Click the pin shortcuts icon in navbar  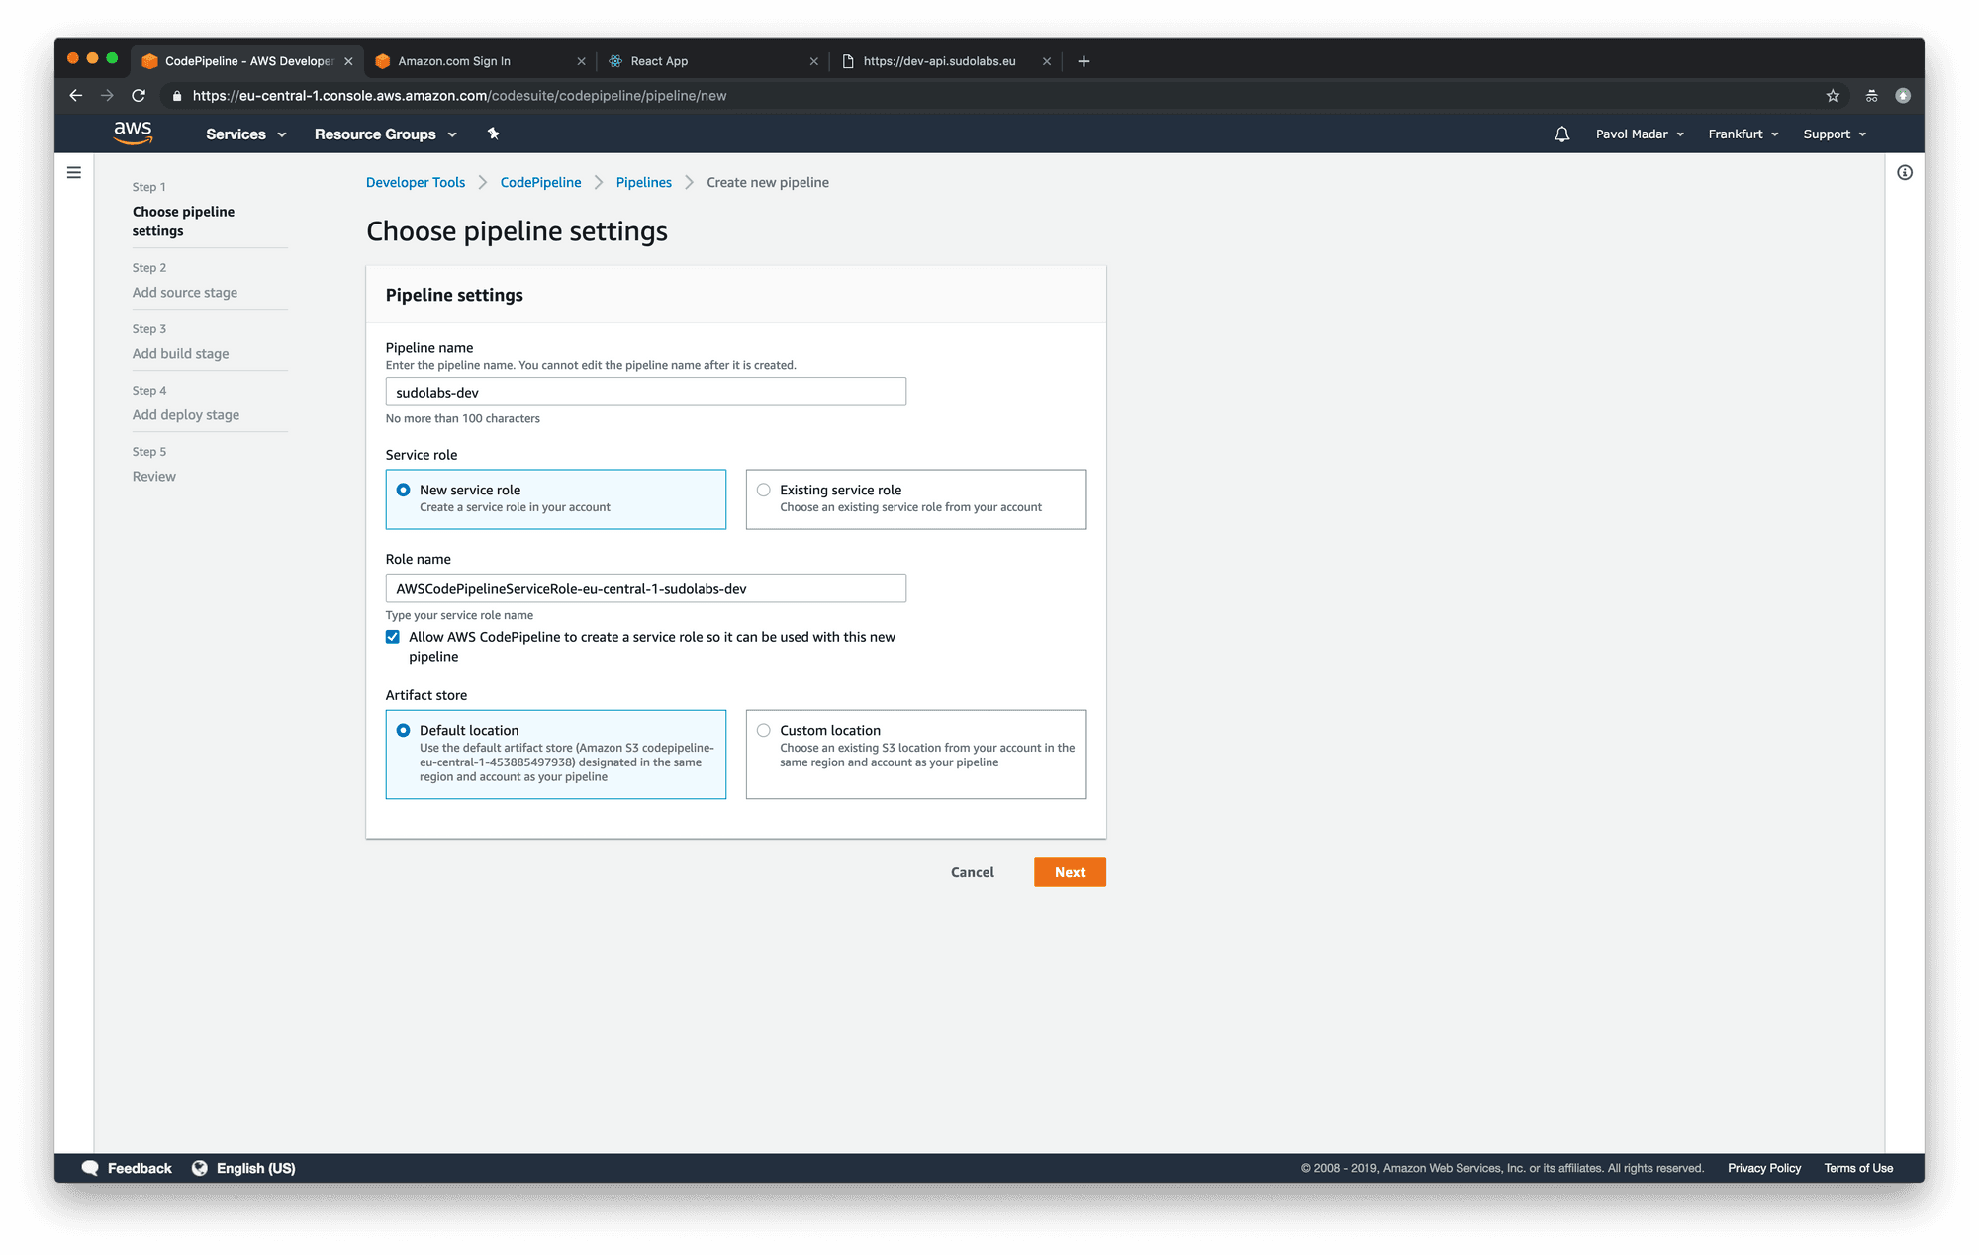pos(493,134)
